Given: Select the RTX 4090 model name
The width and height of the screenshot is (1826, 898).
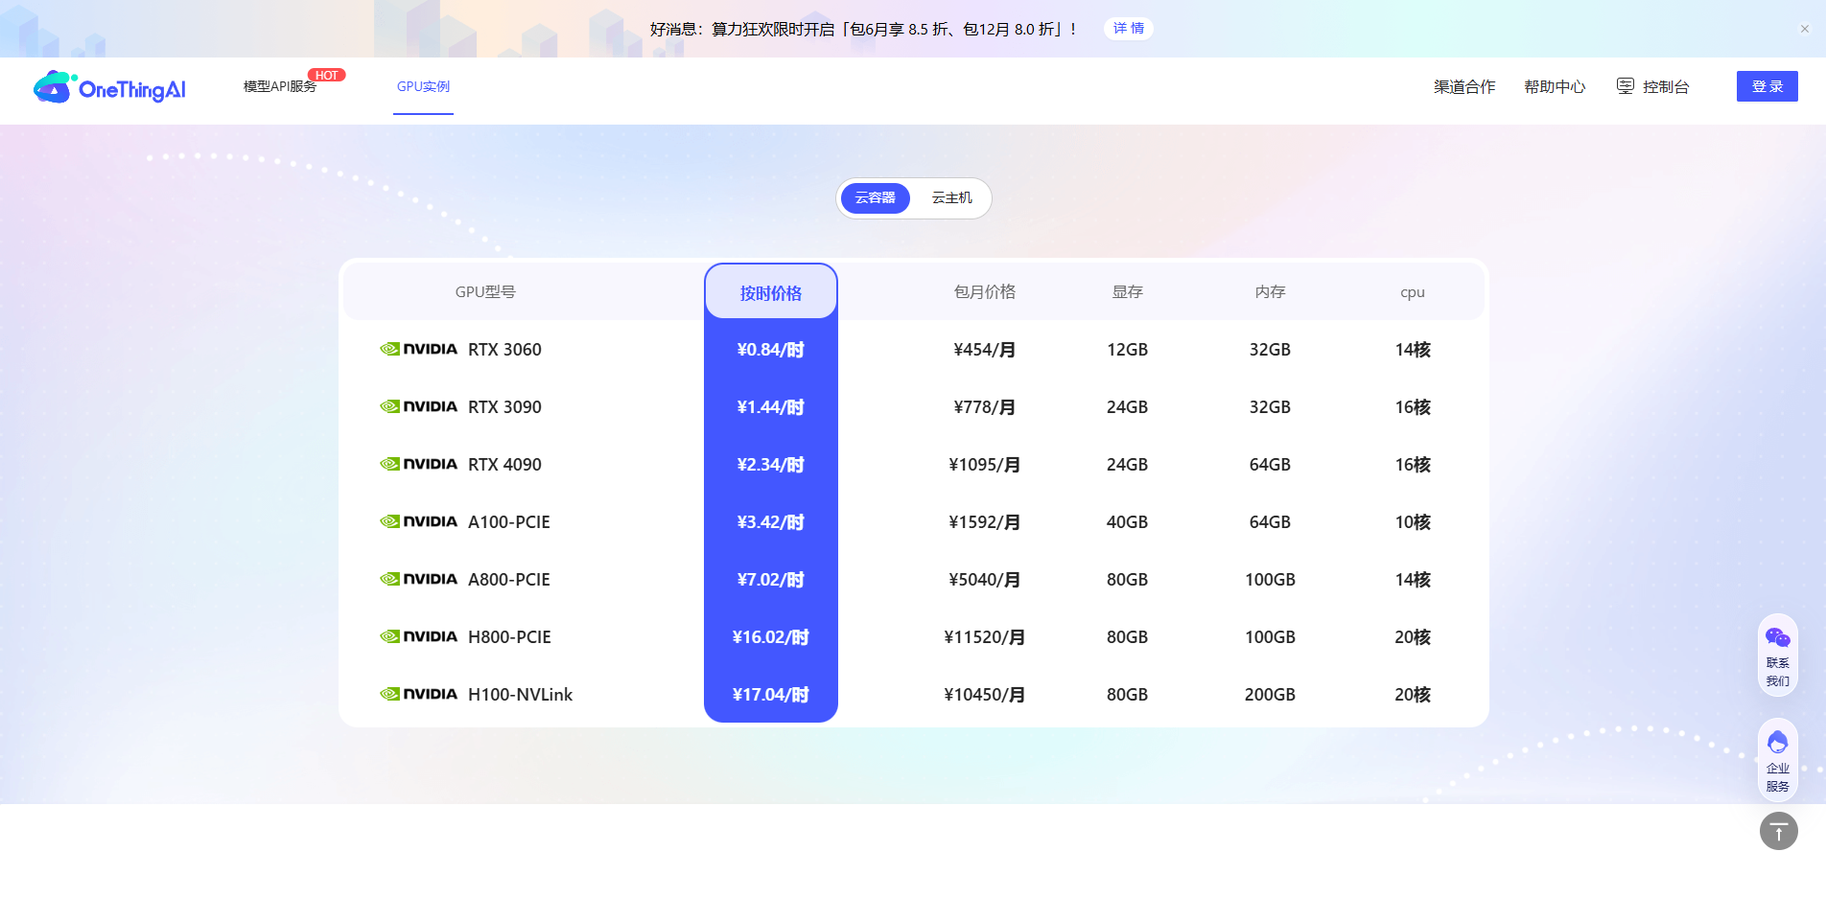Looking at the screenshot, I should (504, 465).
